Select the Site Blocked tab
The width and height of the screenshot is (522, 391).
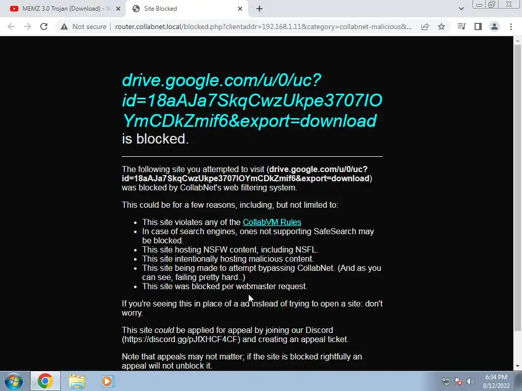click(x=187, y=9)
